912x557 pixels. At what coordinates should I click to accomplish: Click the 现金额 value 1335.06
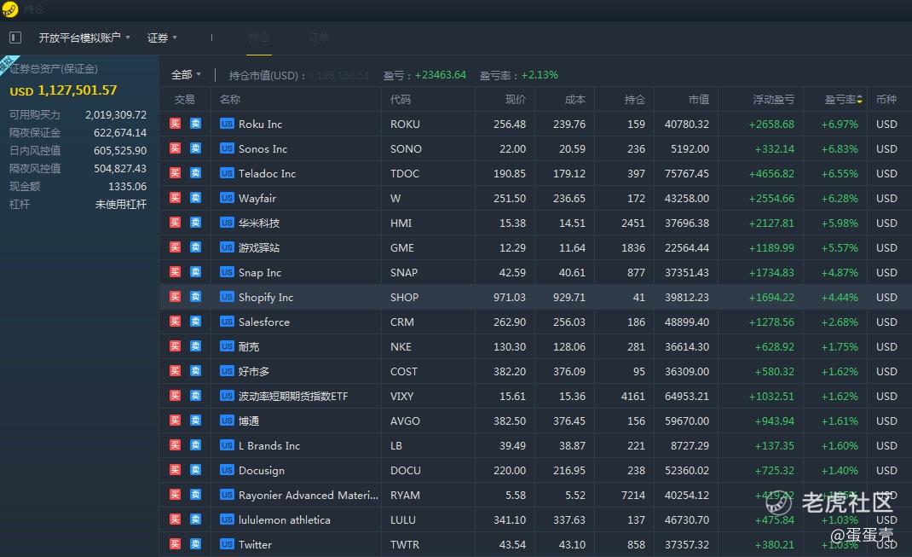click(127, 186)
